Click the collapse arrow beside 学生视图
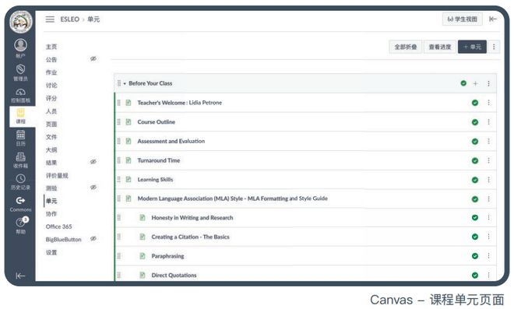The width and height of the screenshot is (514, 309). [x=493, y=19]
